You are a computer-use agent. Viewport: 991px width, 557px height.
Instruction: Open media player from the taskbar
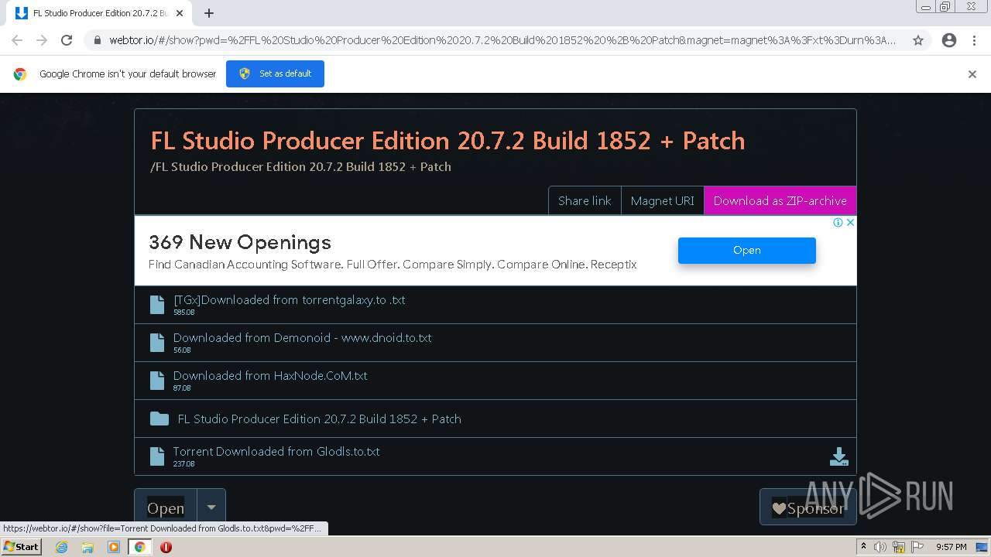click(x=114, y=547)
